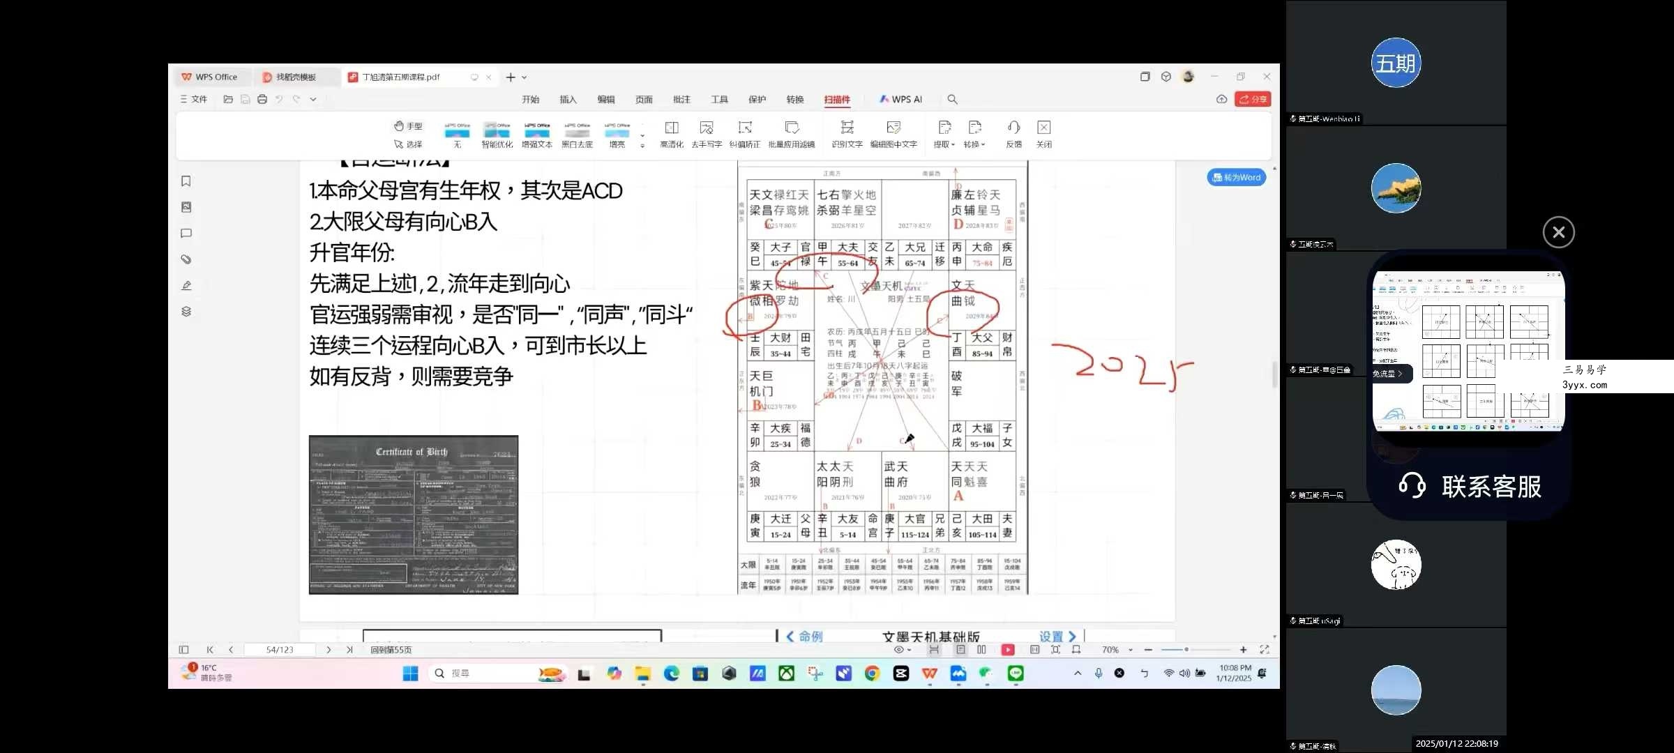Apply the 智能优化 scan filter
This screenshot has height=753, width=1674.
(x=497, y=135)
